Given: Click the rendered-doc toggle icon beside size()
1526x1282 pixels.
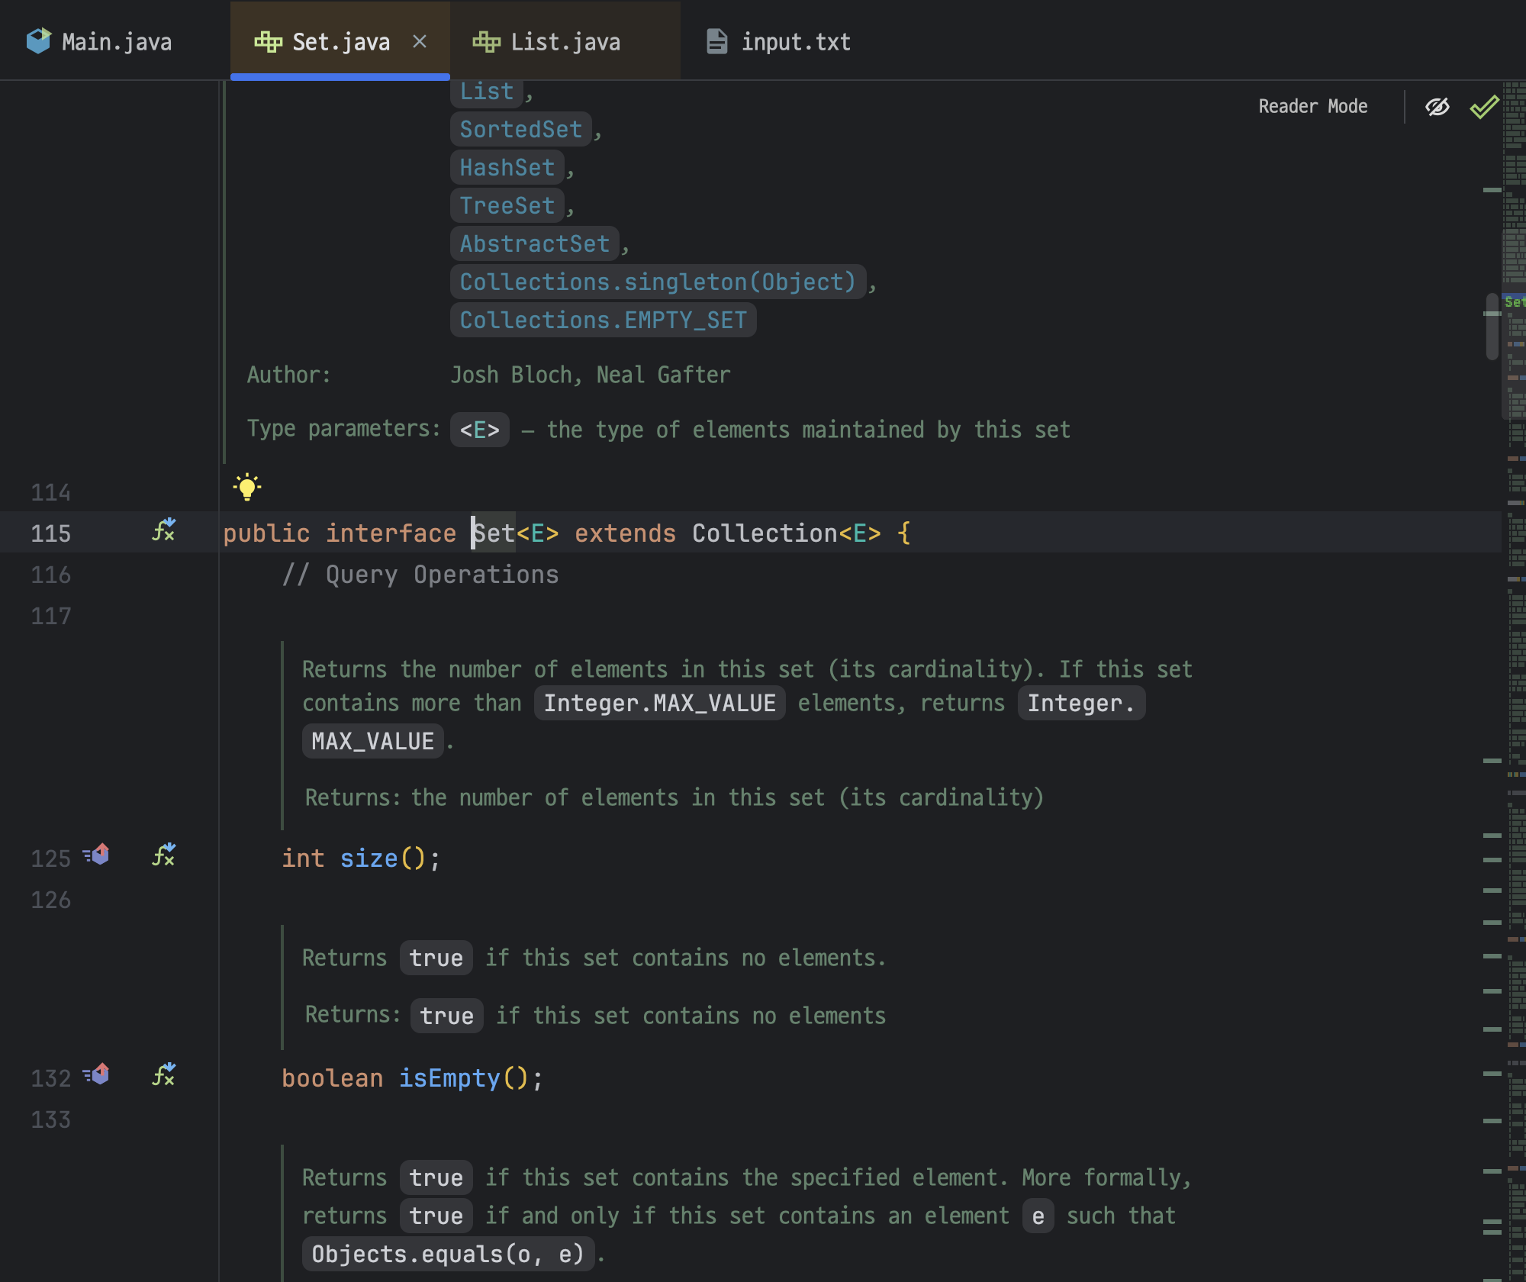Looking at the screenshot, I should pos(163,855).
